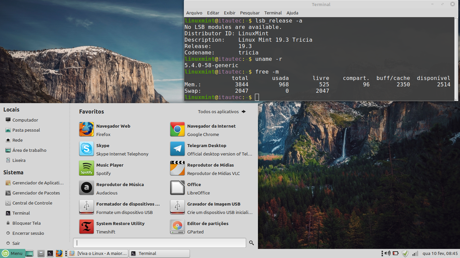
Task: Launch Audacious music player
Action: point(120,188)
